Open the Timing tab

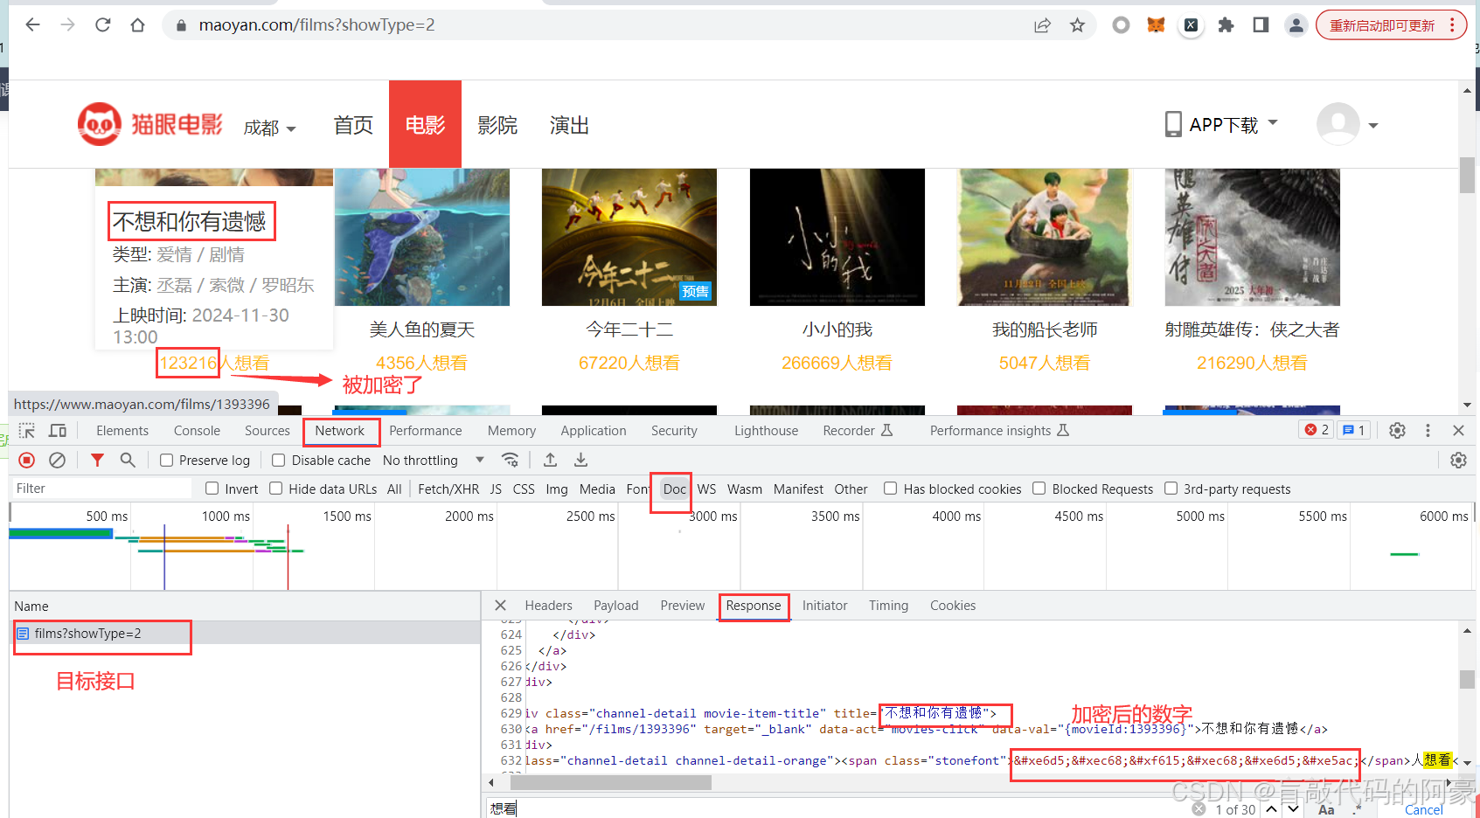click(x=888, y=606)
